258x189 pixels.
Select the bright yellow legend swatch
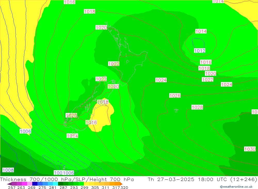86,184
